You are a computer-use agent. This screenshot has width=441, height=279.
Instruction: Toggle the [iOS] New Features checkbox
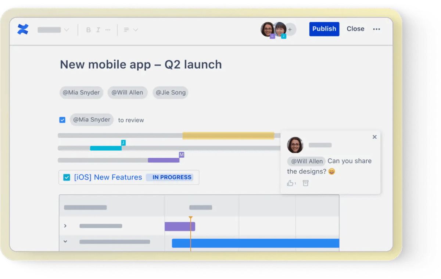click(67, 177)
